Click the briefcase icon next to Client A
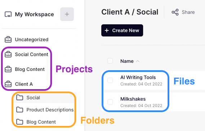Screen dimensions: 205x131 coord(8,84)
